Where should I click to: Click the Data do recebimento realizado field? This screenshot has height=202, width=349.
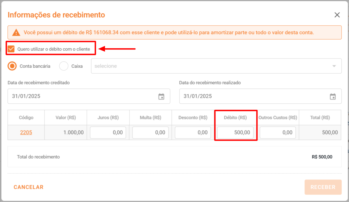(x=253, y=96)
